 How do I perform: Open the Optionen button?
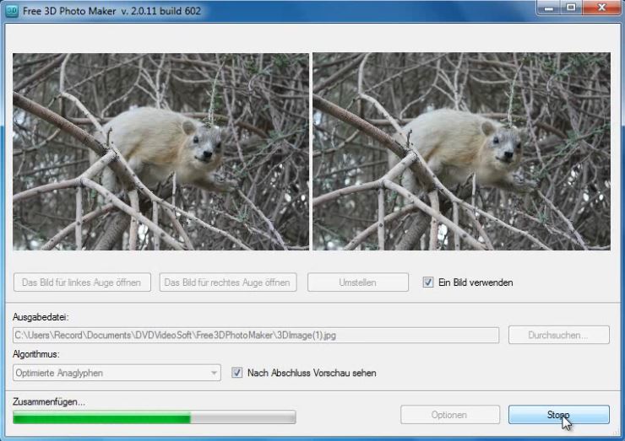click(x=450, y=415)
